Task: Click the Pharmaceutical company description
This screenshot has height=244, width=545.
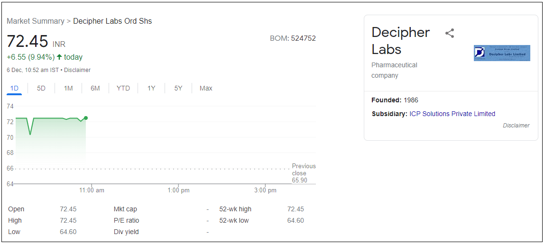Action: point(394,70)
